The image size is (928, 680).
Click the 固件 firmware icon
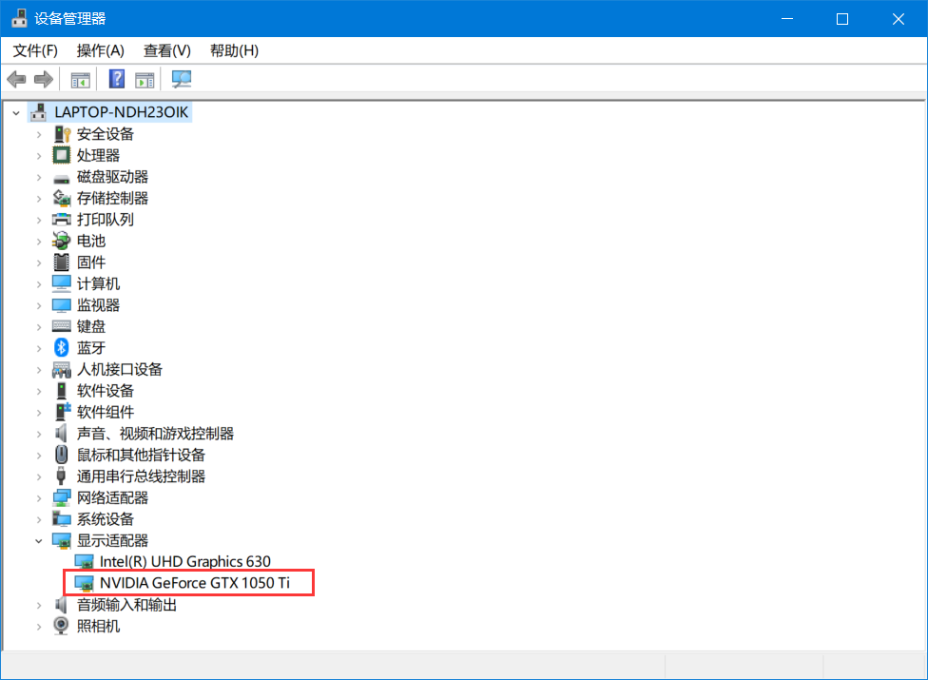62,262
